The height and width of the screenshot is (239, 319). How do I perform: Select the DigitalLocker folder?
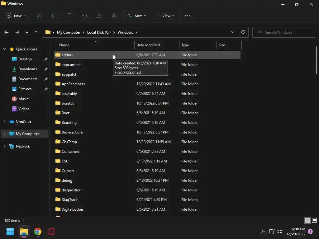click(x=147, y=209)
